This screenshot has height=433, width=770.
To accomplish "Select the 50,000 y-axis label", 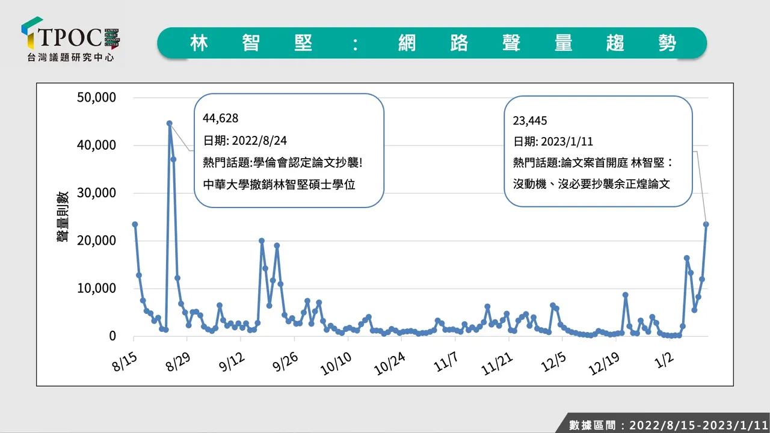I will point(96,98).
